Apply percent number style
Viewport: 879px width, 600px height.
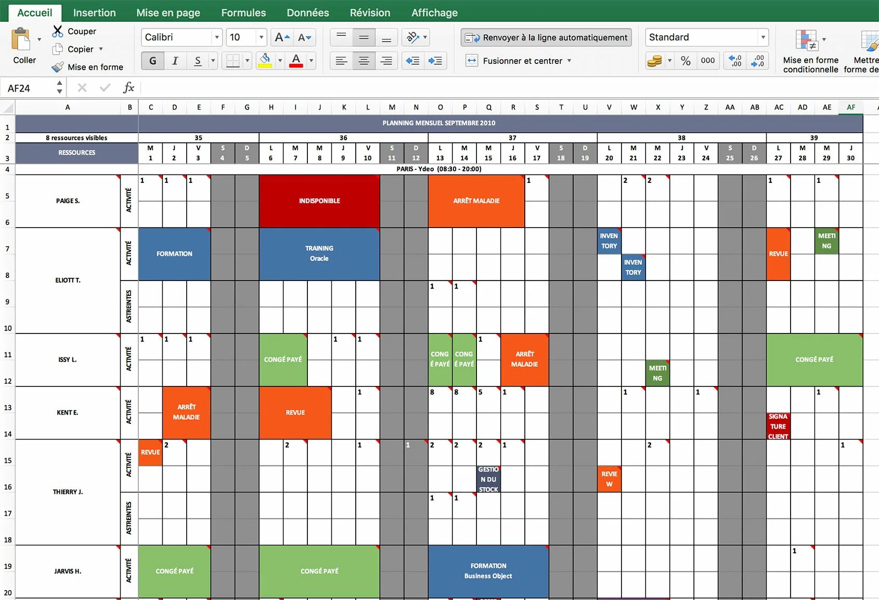point(686,61)
